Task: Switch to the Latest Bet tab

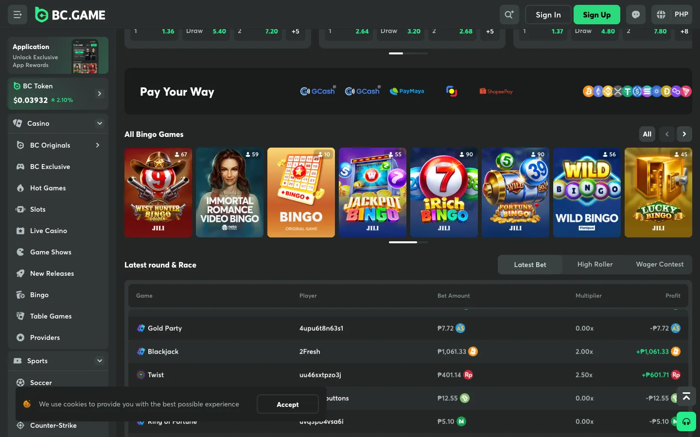Action: click(x=530, y=265)
